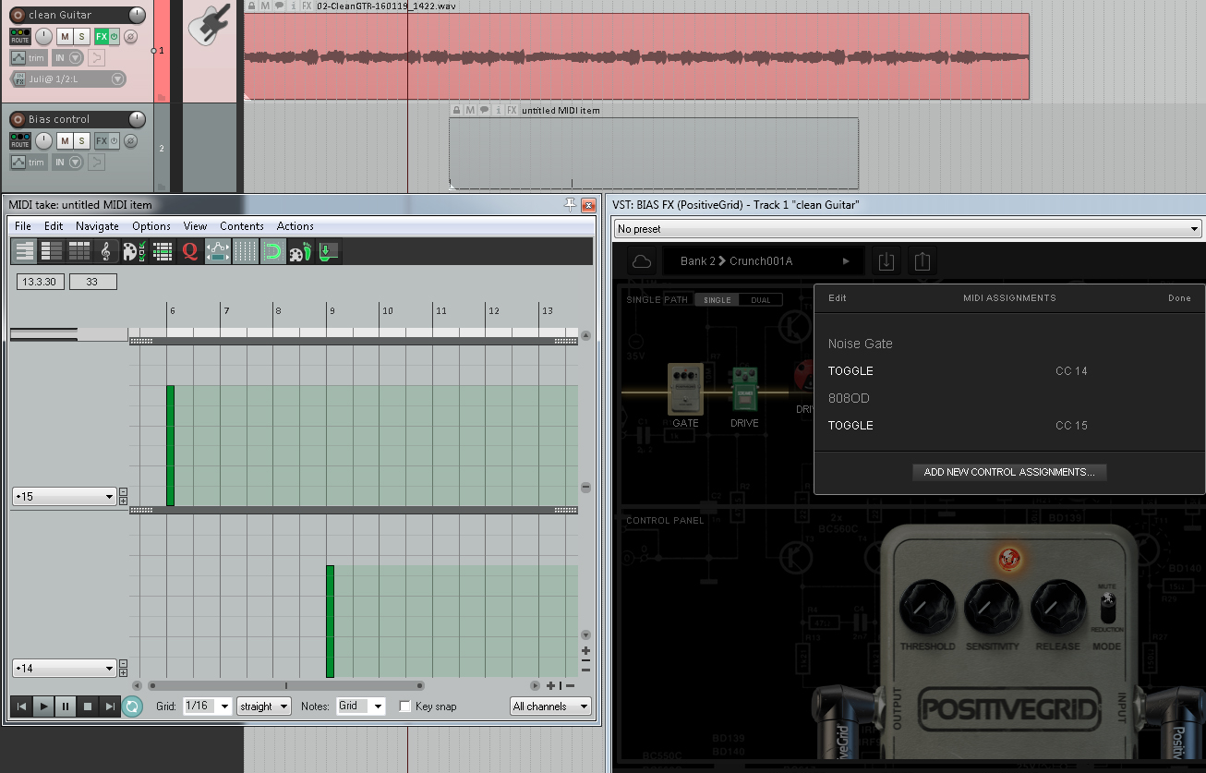Stop playback in MIDI editor transport
This screenshot has height=773, width=1206.
click(x=88, y=707)
